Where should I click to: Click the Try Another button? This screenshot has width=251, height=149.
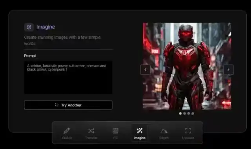tap(68, 105)
